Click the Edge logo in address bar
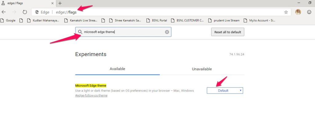The width and height of the screenshot is (315, 123). pos(37,12)
